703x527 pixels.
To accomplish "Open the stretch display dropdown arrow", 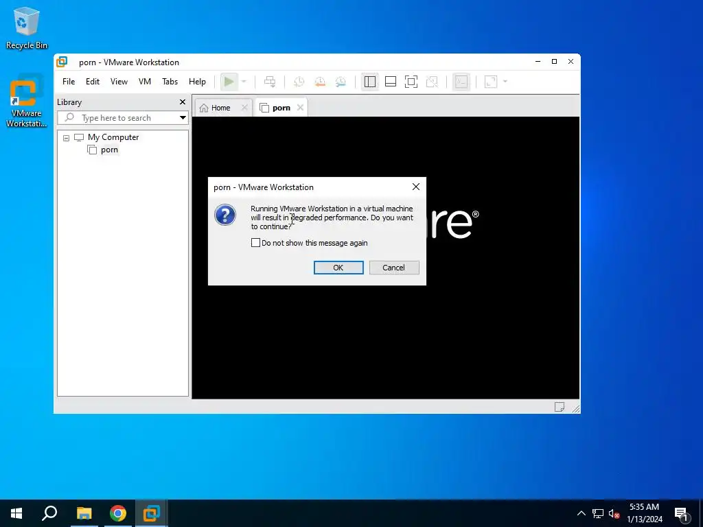I will [505, 82].
